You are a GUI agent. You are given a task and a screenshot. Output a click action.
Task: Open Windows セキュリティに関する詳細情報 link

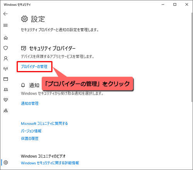tap(50, 163)
